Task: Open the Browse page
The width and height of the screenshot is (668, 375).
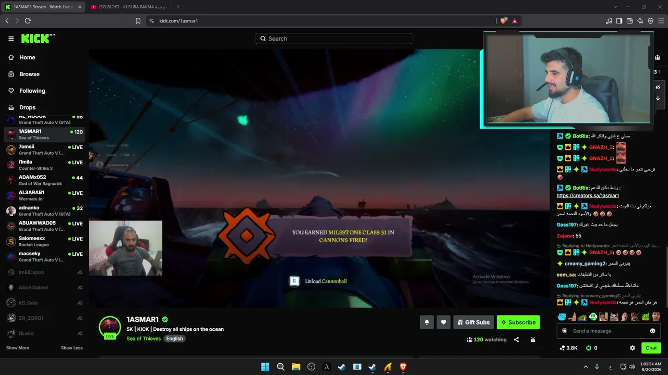Action: (29, 74)
